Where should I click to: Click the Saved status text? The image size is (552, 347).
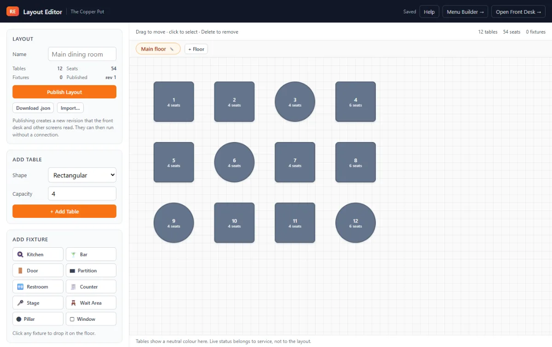pyautogui.click(x=409, y=12)
